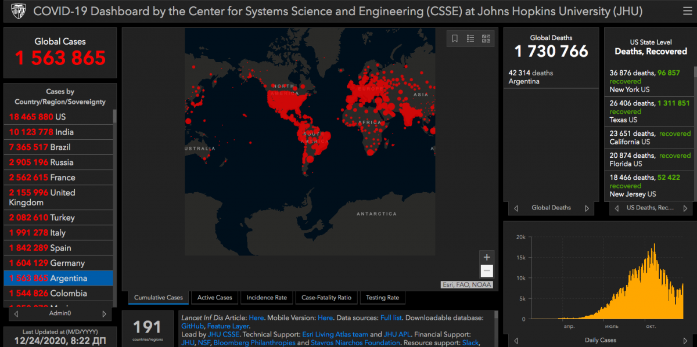The image size is (697, 347).
Task: Click the Esri, FAO, NOAA attribution
Action: (467, 284)
